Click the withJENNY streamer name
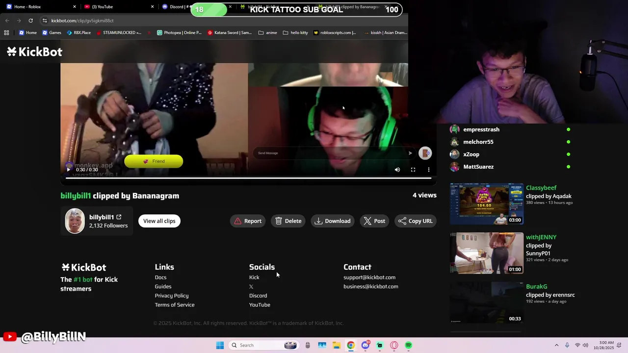Screen dimensions: 628x353 coord(541,237)
